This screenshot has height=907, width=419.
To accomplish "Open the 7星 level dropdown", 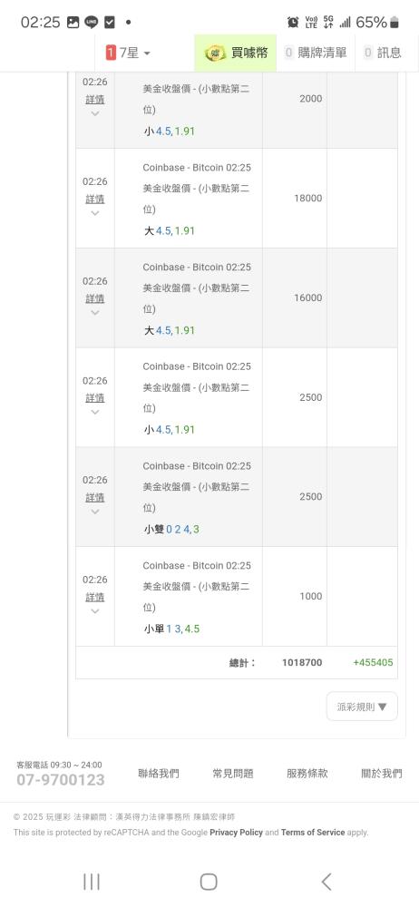I will [x=128, y=54].
